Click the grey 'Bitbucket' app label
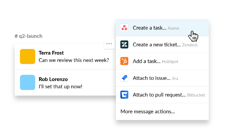231x129 pixels. point(196,95)
